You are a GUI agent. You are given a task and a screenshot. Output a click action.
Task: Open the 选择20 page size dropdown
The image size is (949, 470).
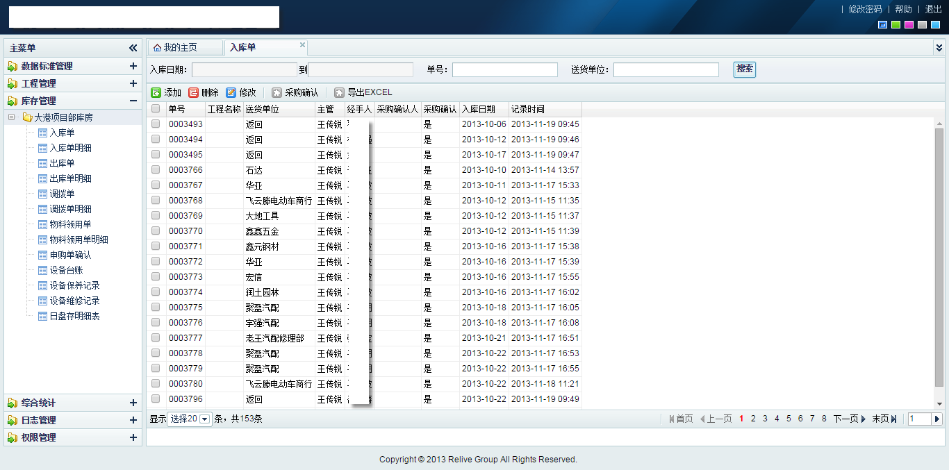pos(204,419)
